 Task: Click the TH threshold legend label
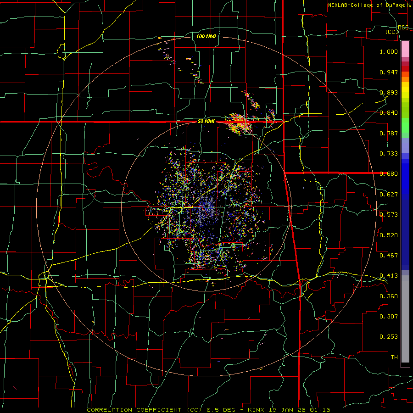tap(394, 357)
